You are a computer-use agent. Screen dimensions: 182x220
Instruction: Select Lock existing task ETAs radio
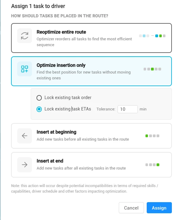point(39,109)
